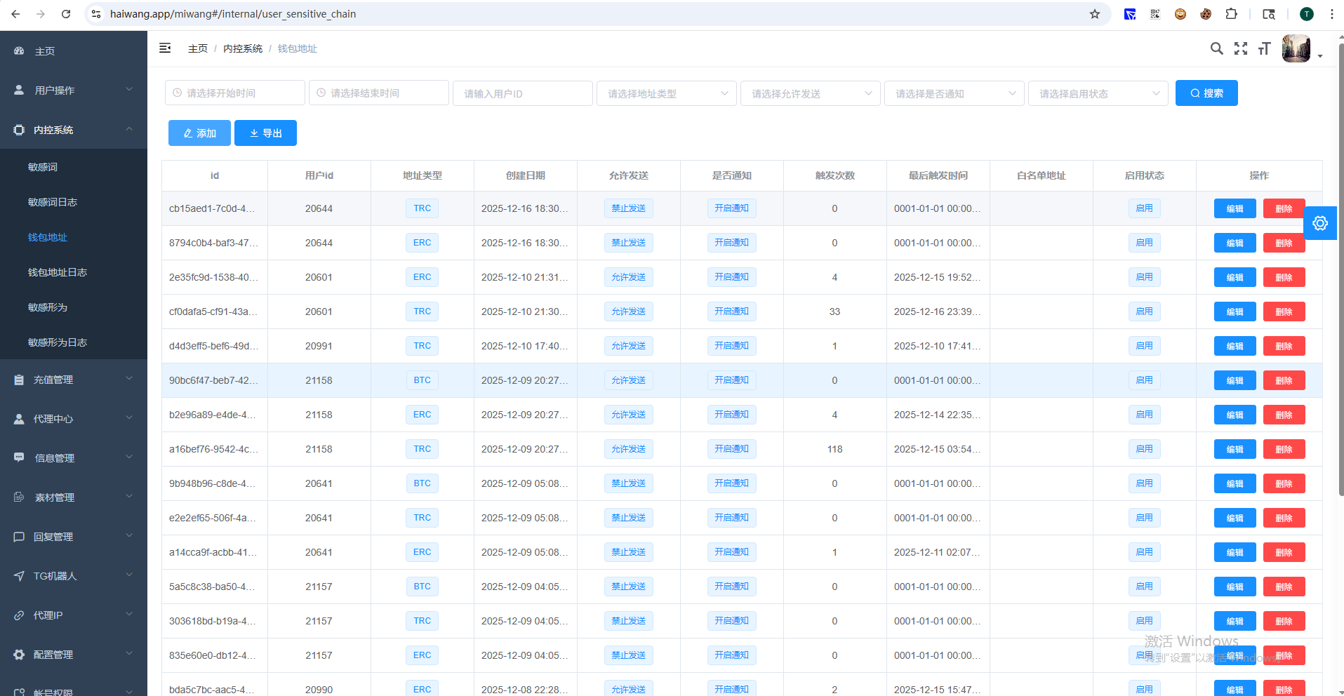The image size is (1344, 696).
Task: Open the 请选择允许发送 dropdown
Action: tap(810, 93)
